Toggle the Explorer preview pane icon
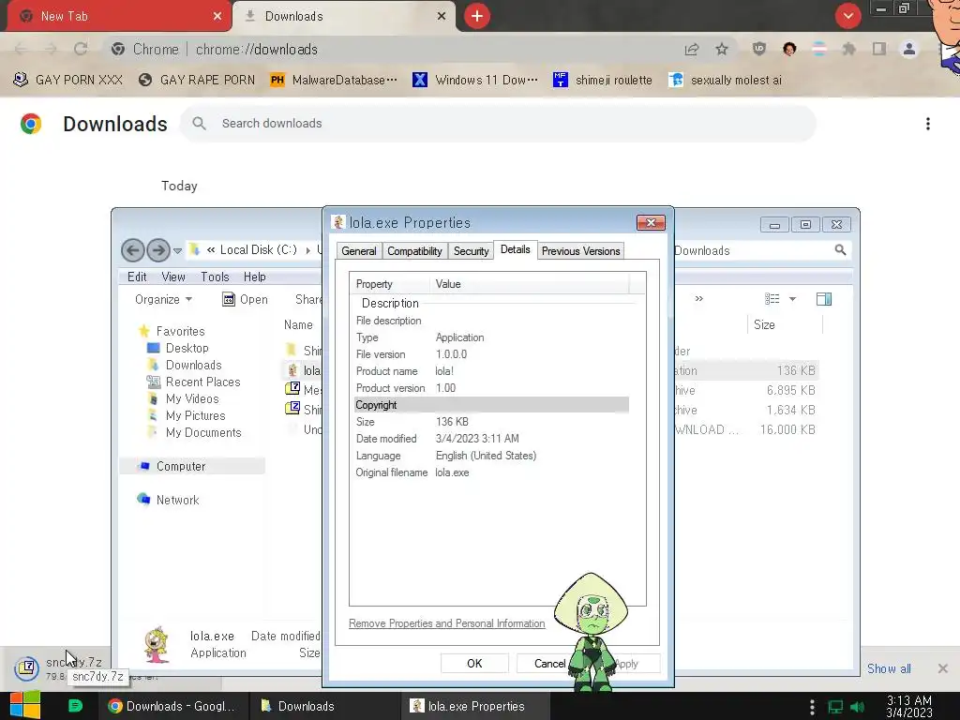Screen dimensions: 960x720 (x=824, y=299)
